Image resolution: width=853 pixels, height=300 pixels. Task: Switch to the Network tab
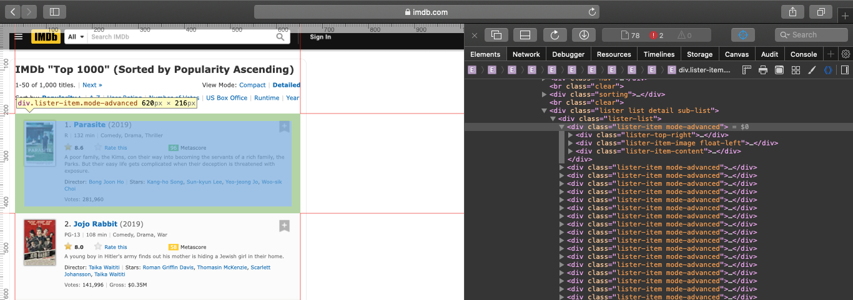(x=526, y=54)
